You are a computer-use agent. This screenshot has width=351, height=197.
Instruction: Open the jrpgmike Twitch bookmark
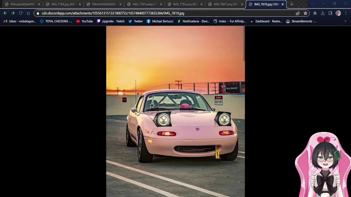[x=111, y=21]
